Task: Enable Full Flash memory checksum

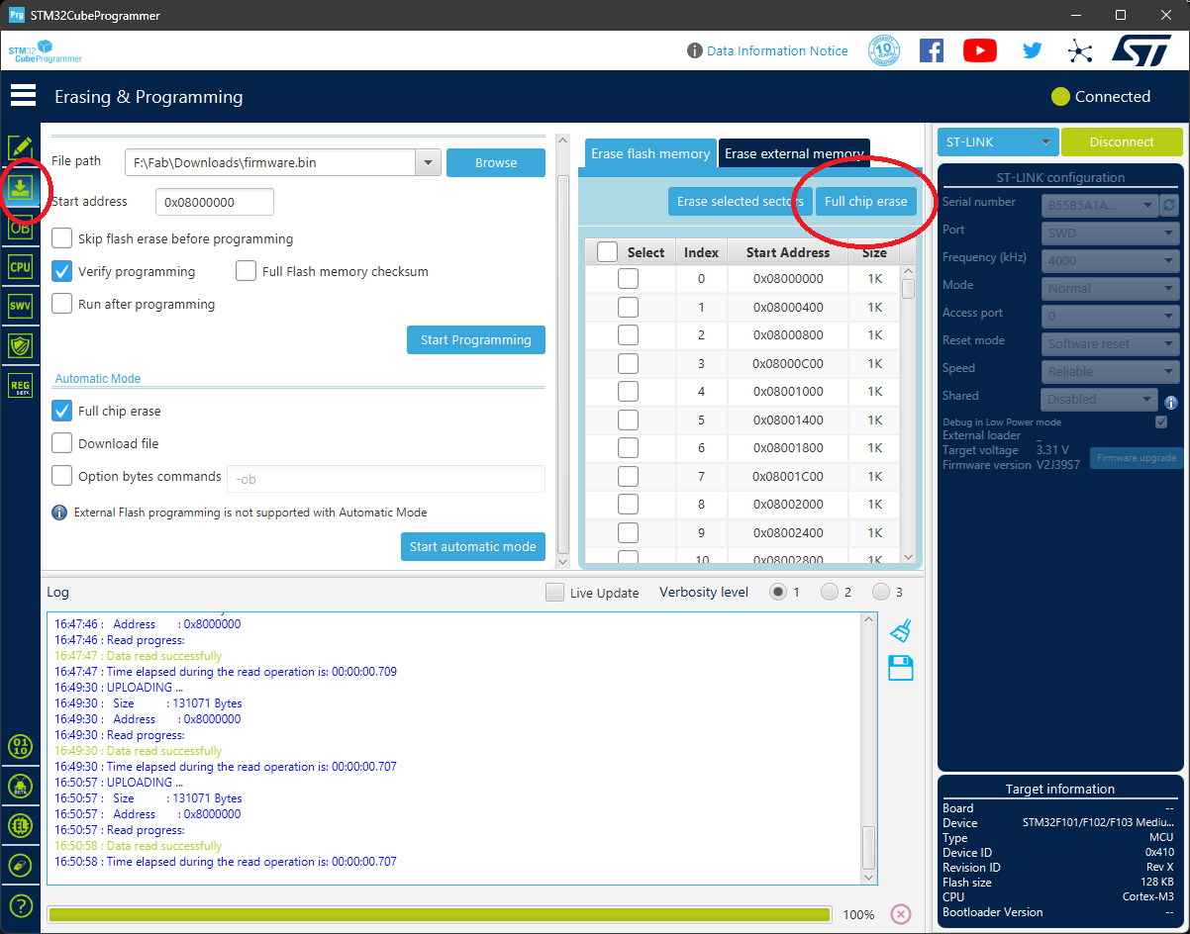Action: pyautogui.click(x=246, y=271)
